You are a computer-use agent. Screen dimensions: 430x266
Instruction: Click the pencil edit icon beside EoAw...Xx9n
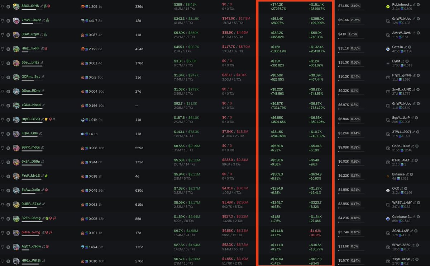[x=43, y=190]
